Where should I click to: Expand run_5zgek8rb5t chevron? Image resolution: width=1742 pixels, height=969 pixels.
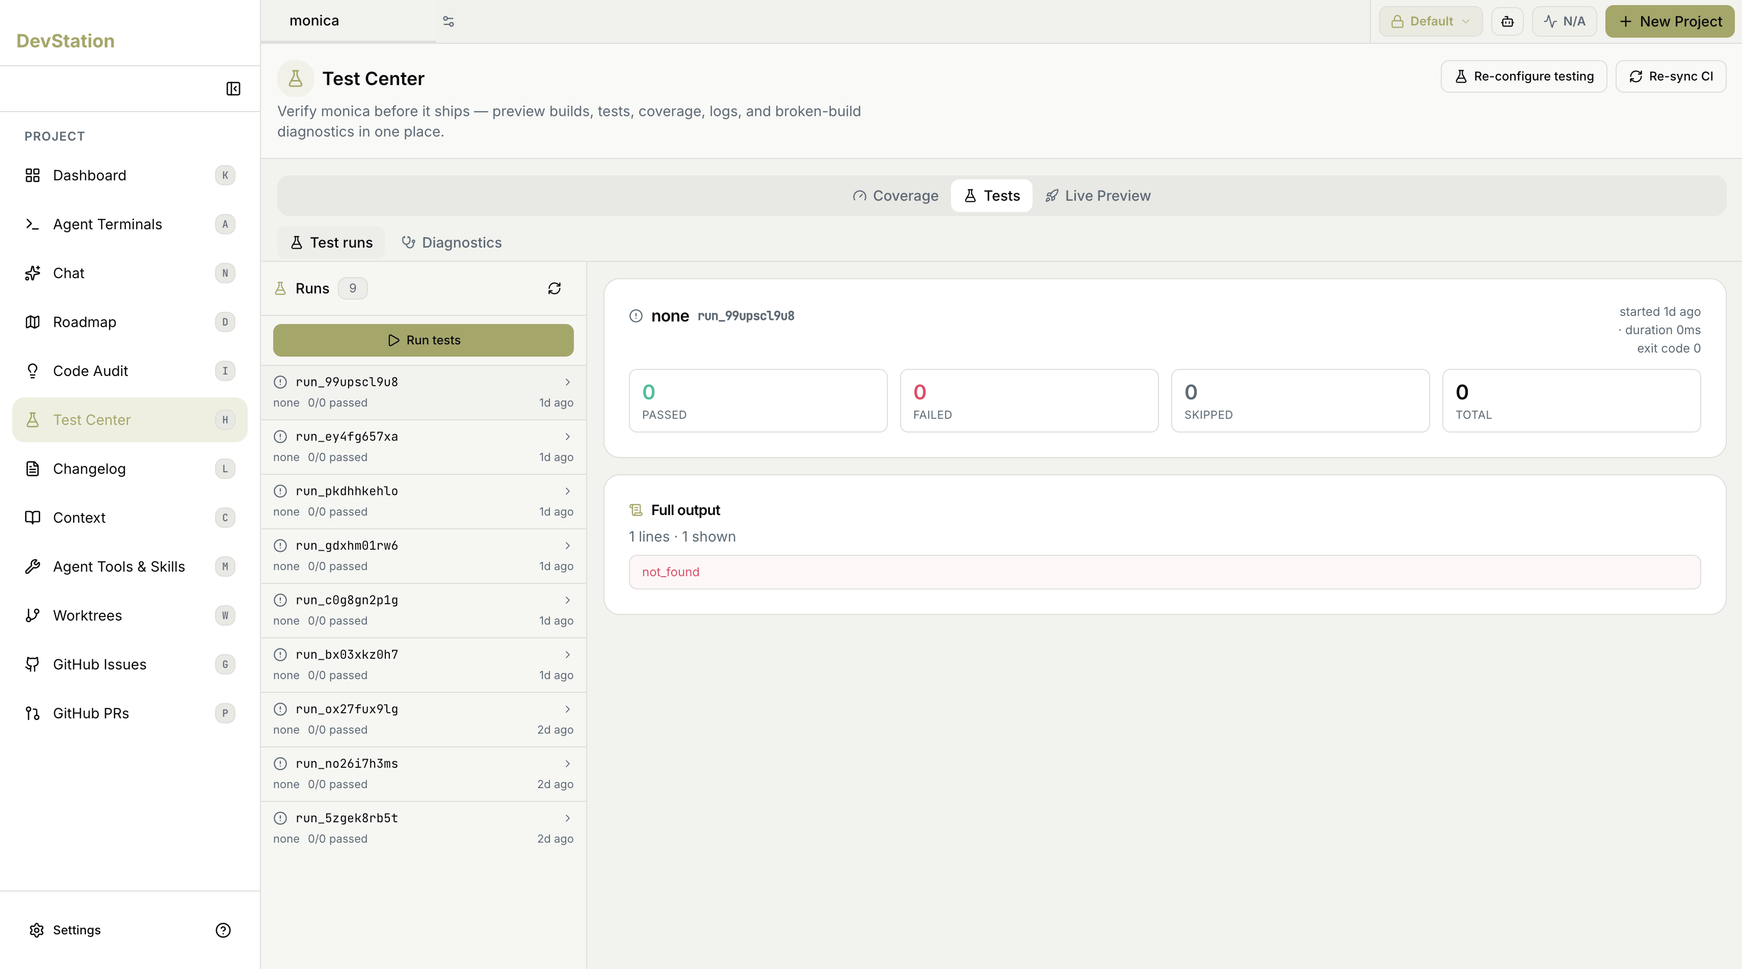567,818
